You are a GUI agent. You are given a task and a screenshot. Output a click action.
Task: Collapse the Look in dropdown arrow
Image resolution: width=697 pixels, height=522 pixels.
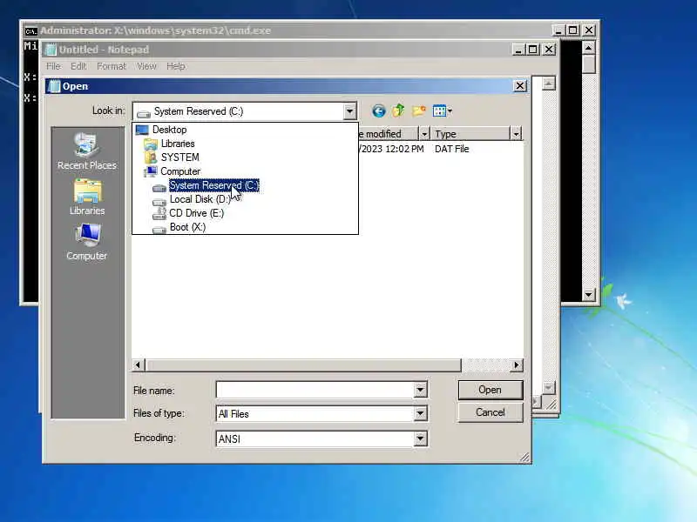click(x=350, y=111)
